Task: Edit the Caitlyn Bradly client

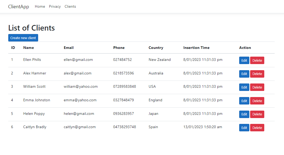Action: coord(244,128)
